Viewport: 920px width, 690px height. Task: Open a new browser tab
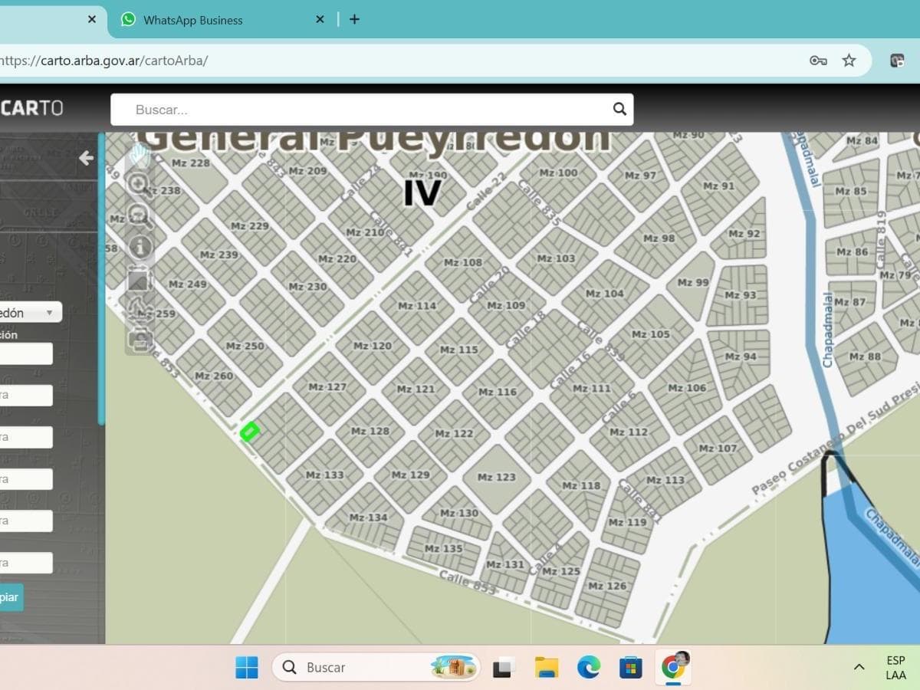354,20
